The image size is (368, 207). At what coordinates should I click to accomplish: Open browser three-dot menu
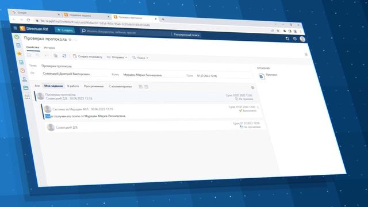[300, 32]
